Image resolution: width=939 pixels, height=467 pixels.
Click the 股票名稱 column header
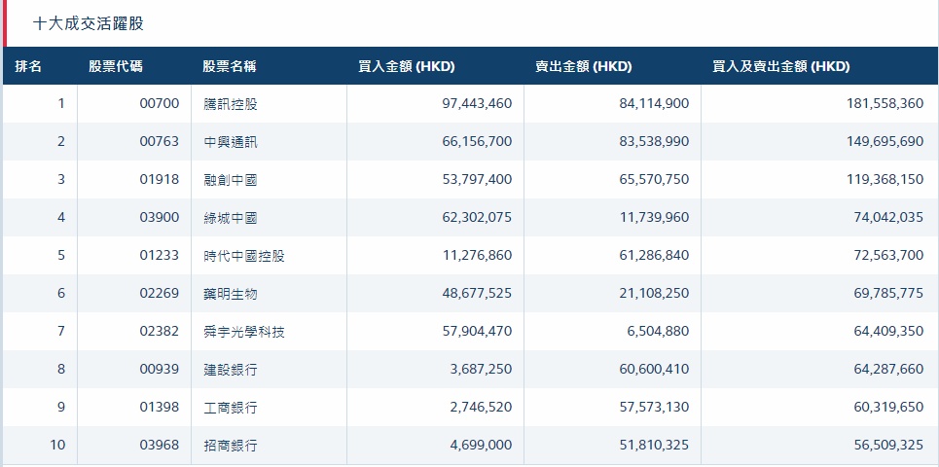pos(230,66)
